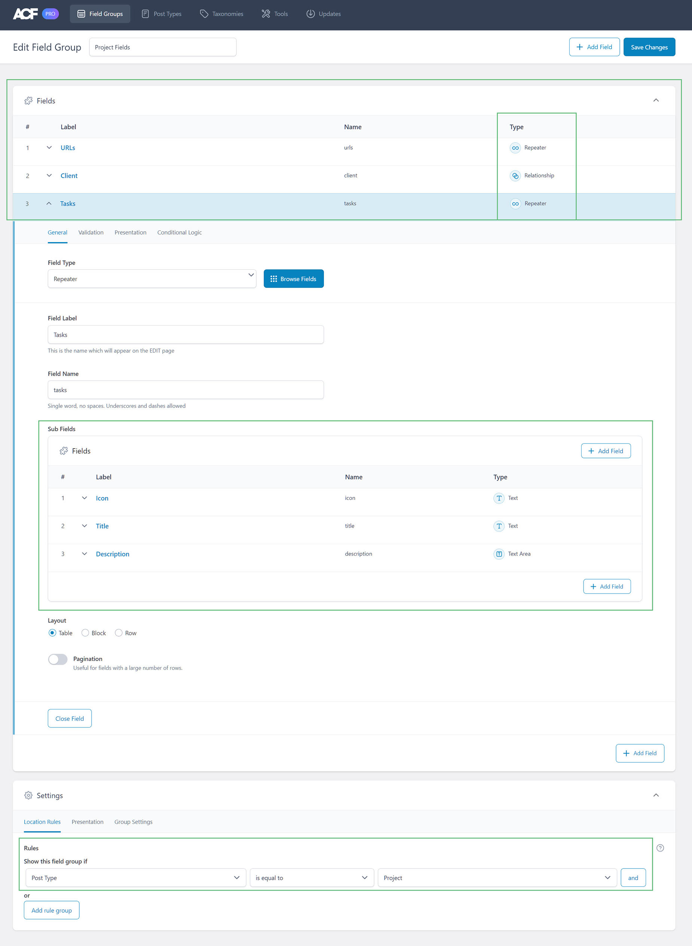
Task: Select the Row layout option
Action: coord(119,633)
